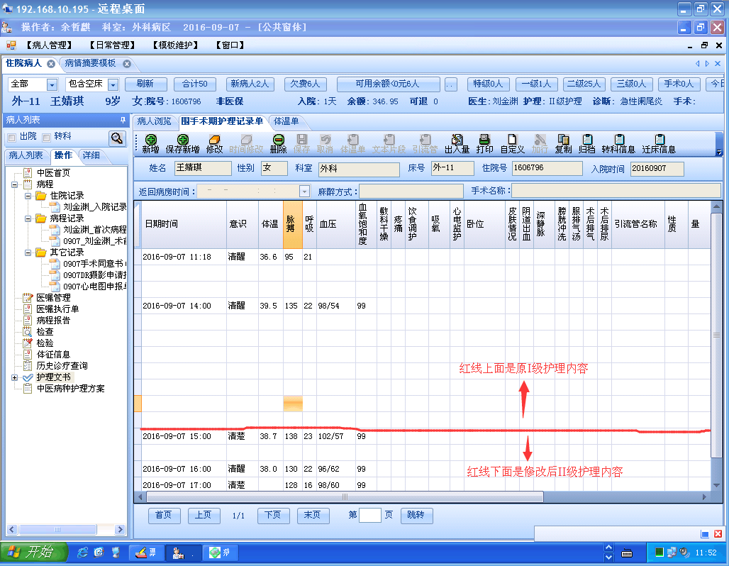729x566 pixels.
Task: Click the 首页 pagination button
Action: pyautogui.click(x=164, y=516)
